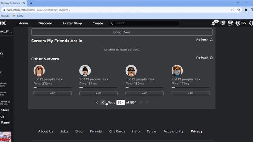
Task: Join the server with 171ms ping
Action: pos(191,93)
